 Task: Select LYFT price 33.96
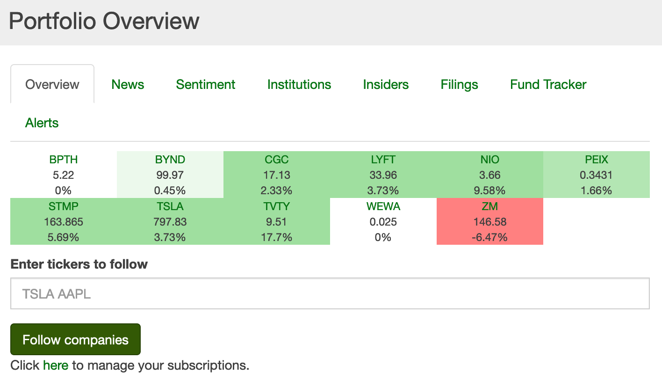pos(383,175)
